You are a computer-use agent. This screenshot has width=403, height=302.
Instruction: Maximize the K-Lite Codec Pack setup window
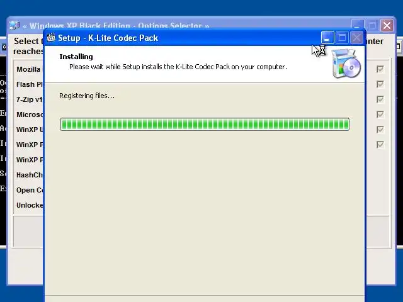(342, 38)
